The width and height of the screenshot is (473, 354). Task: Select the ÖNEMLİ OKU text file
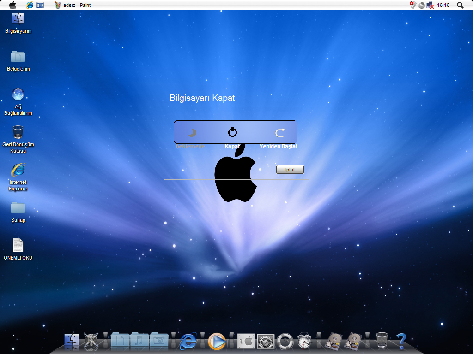18,249
